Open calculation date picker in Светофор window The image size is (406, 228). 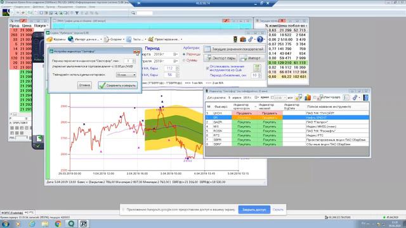click(256, 98)
